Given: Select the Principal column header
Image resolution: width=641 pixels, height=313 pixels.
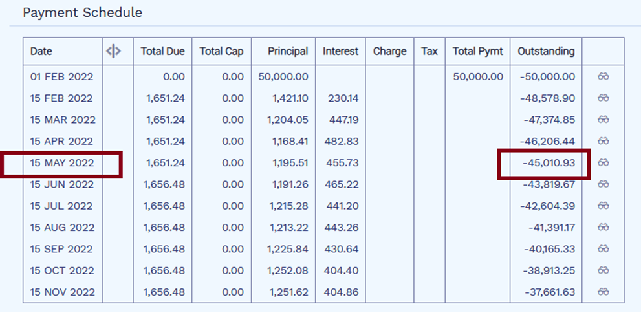Looking at the screenshot, I should 288,51.
